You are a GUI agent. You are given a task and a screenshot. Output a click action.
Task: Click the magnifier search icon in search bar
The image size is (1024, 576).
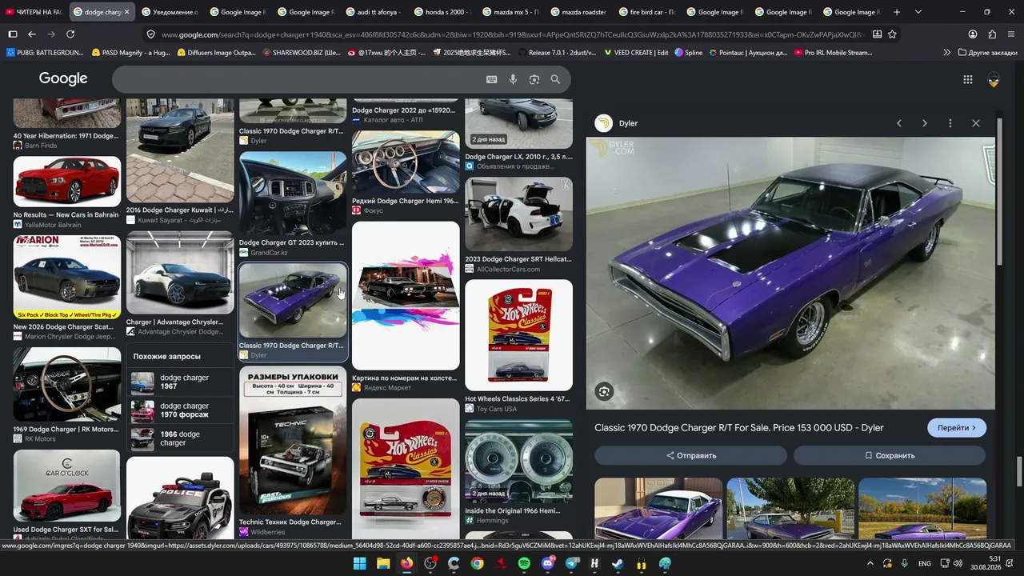[555, 79]
